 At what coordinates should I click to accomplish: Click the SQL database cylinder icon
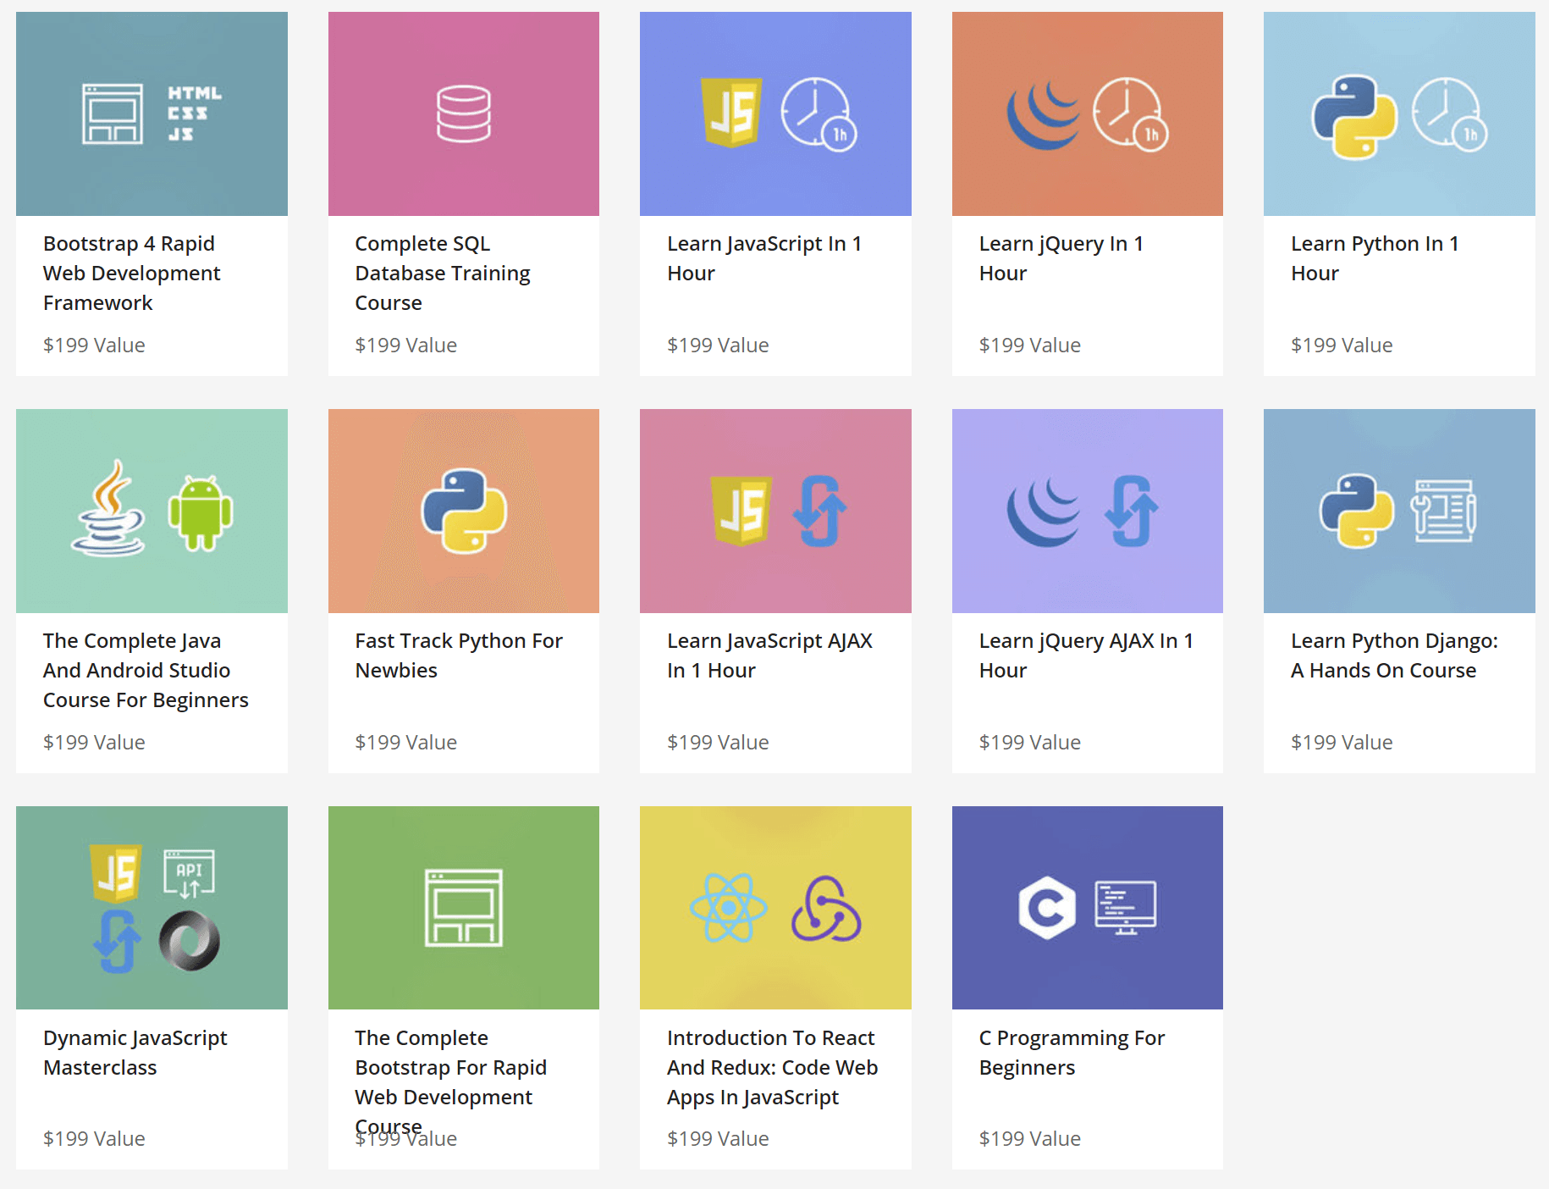(x=463, y=113)
